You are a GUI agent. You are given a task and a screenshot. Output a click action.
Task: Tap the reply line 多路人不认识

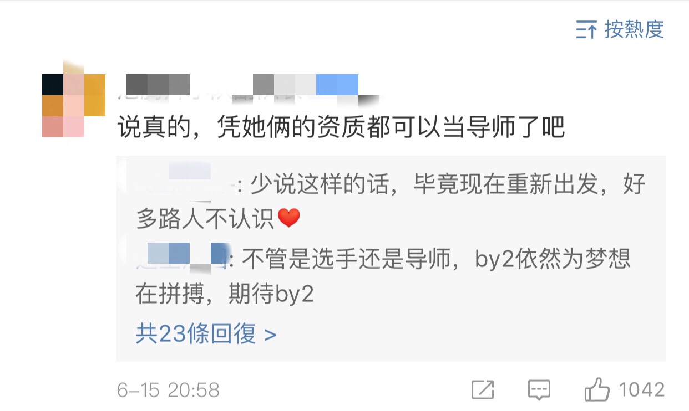click(x=205, y=218)
